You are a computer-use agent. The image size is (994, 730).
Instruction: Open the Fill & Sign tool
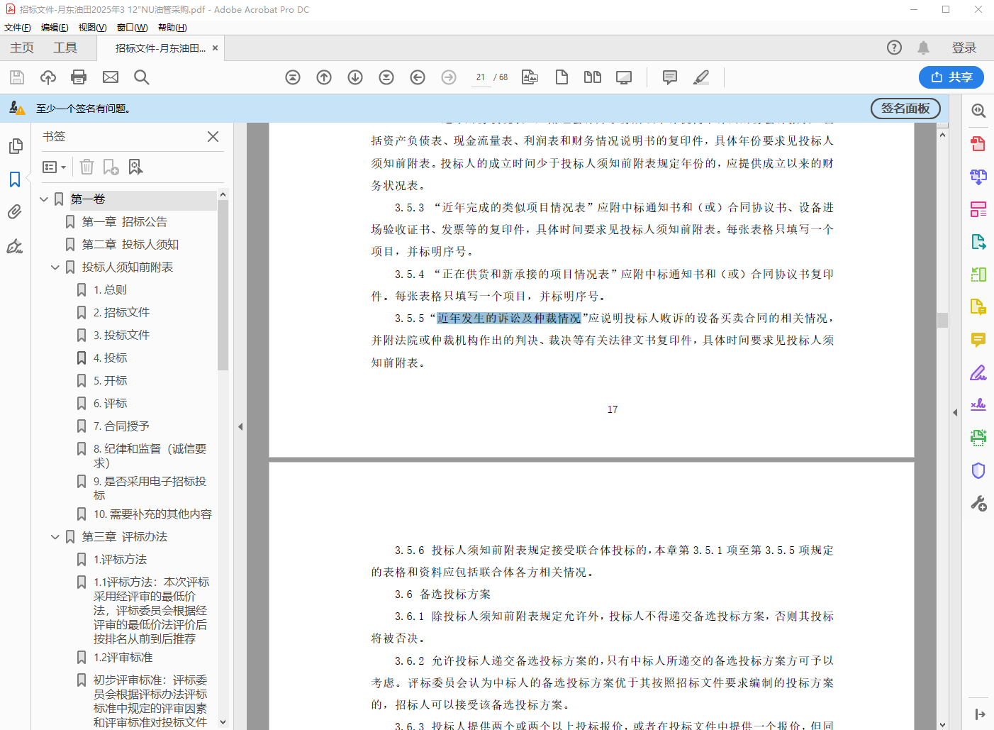pyautogui.click(x=978, y=372)
